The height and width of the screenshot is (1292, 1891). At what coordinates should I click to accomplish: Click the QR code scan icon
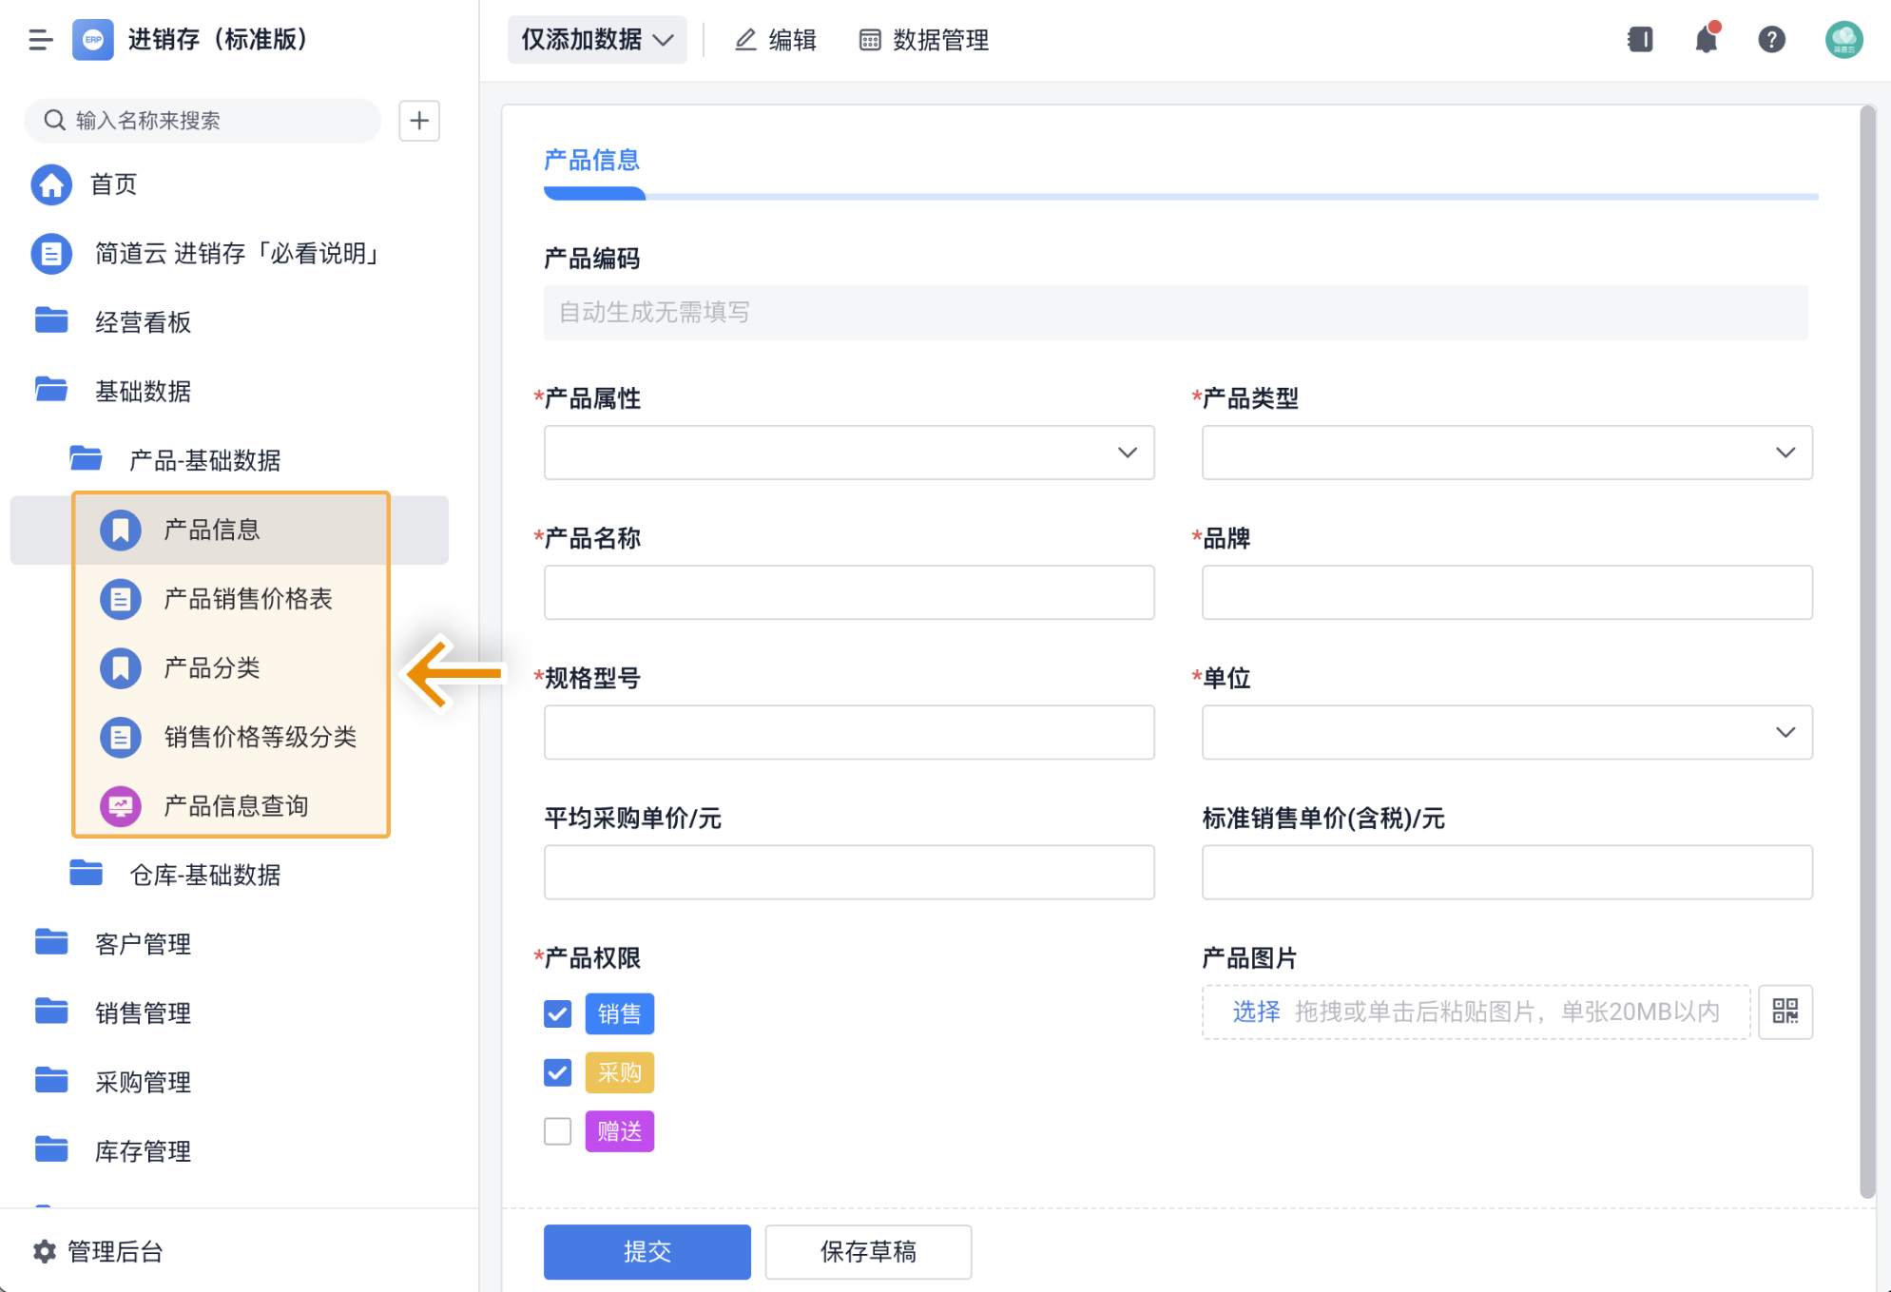tap(1785, 1012)
